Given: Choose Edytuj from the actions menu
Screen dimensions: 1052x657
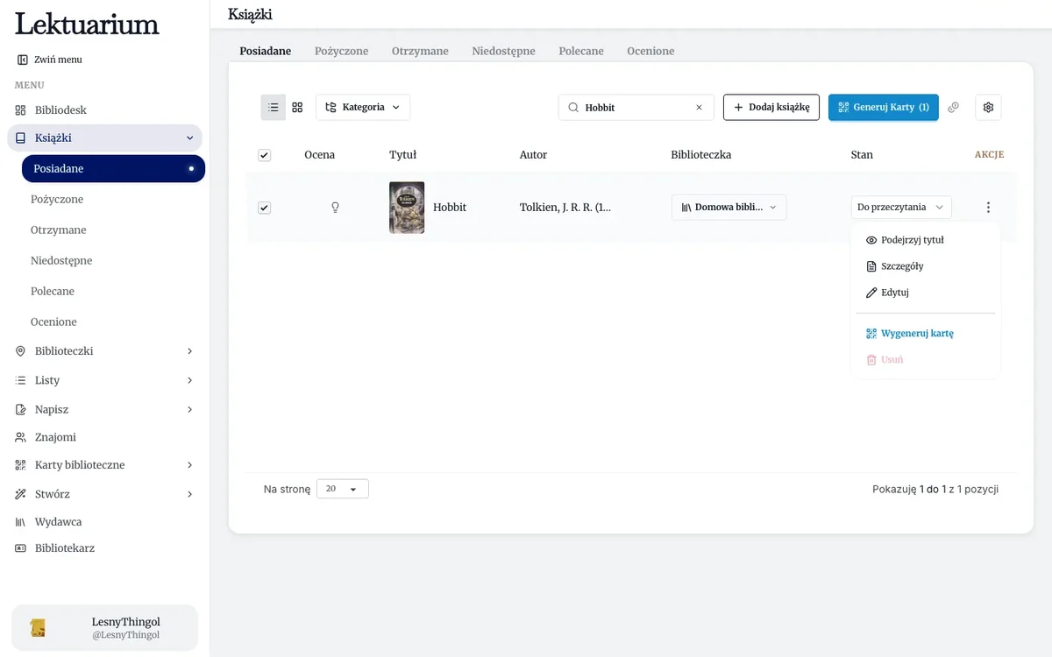Looking at the screenshot, I should click(x=926, y=293).
